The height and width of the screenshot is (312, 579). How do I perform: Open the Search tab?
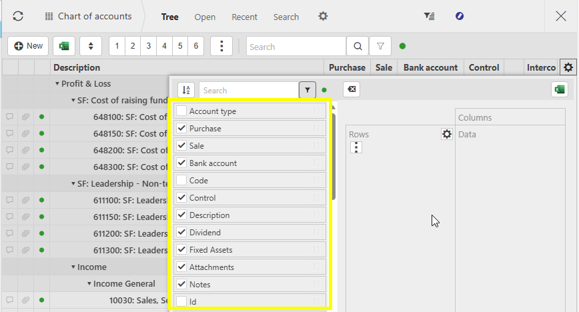point(285,17)
